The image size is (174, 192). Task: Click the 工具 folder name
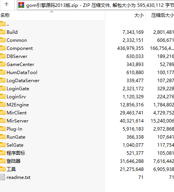11,169
